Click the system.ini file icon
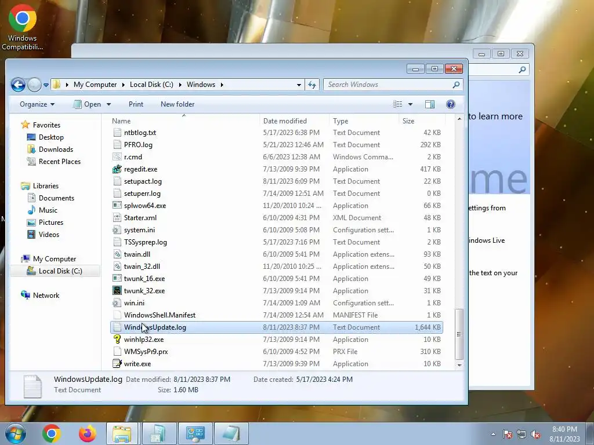The width and height of the screenshot is (594, 445). coord(117,229)
